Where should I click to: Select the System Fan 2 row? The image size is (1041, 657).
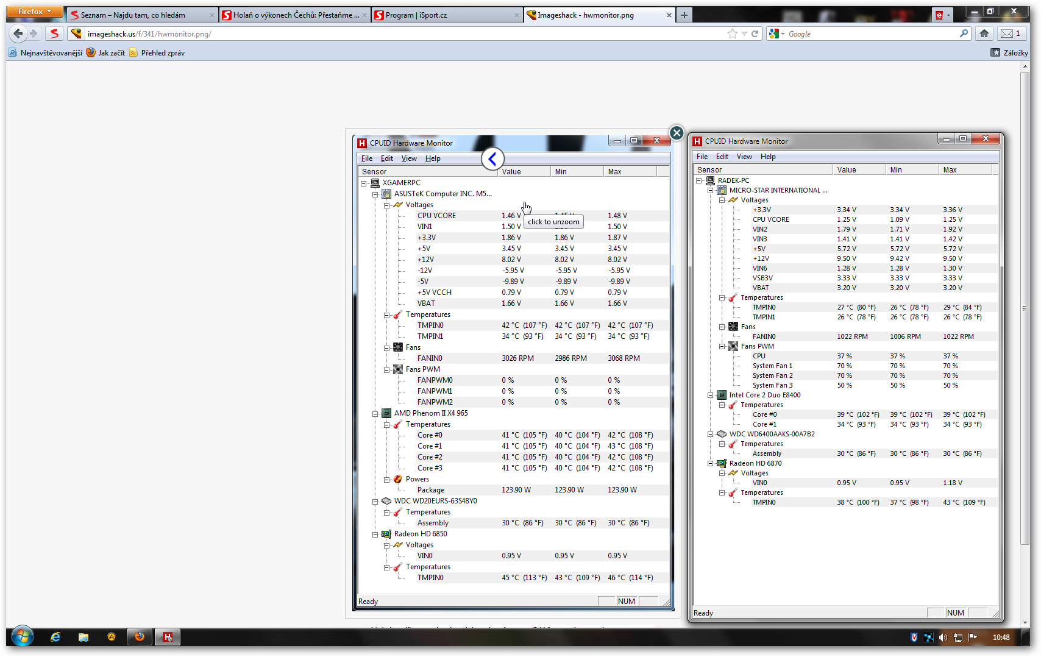point(846,375)
